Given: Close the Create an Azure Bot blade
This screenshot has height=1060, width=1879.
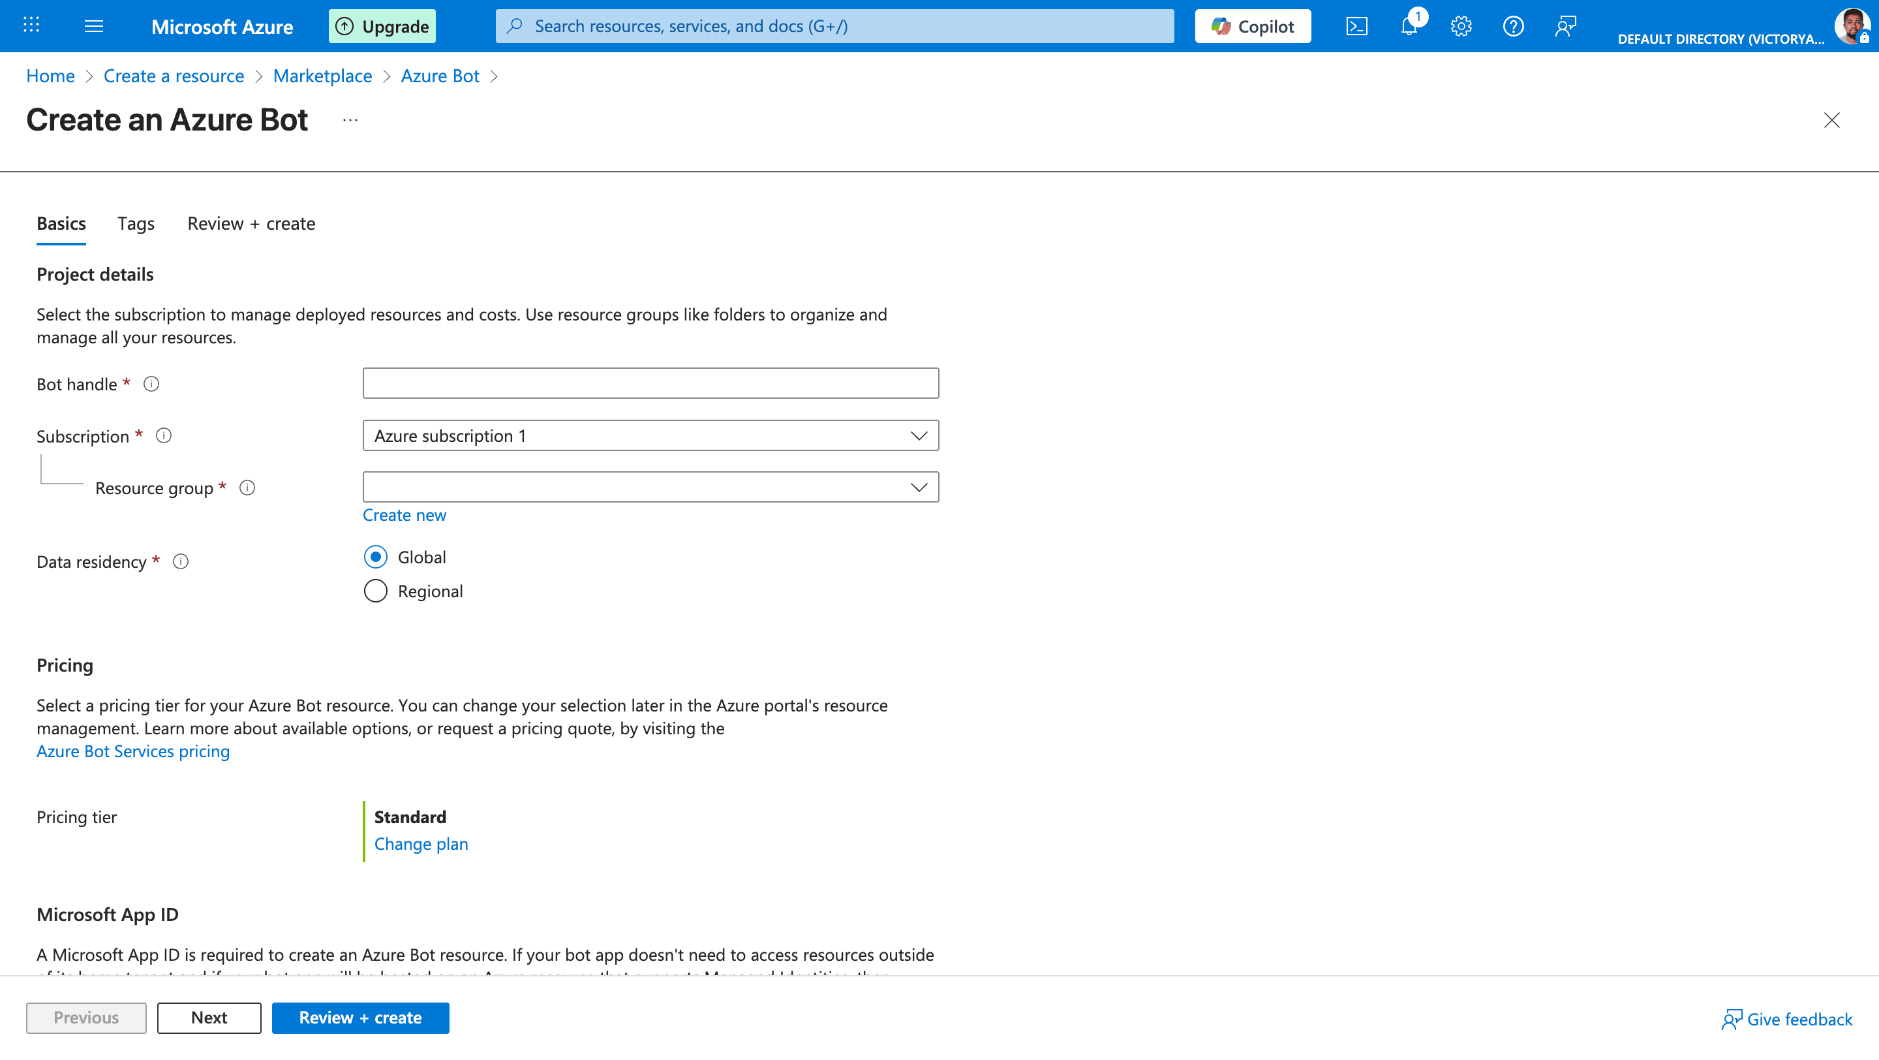Looking at the screenshot, I should [x=1831, y=120].
